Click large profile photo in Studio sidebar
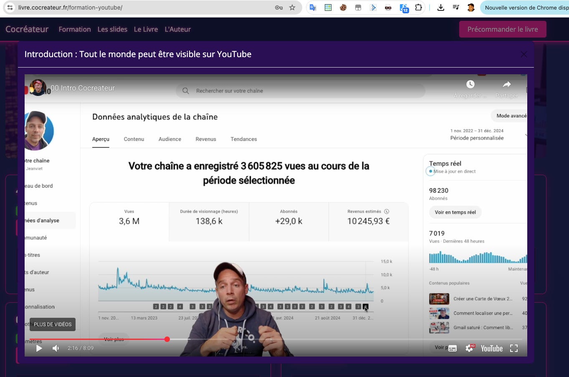 point(39,131)
